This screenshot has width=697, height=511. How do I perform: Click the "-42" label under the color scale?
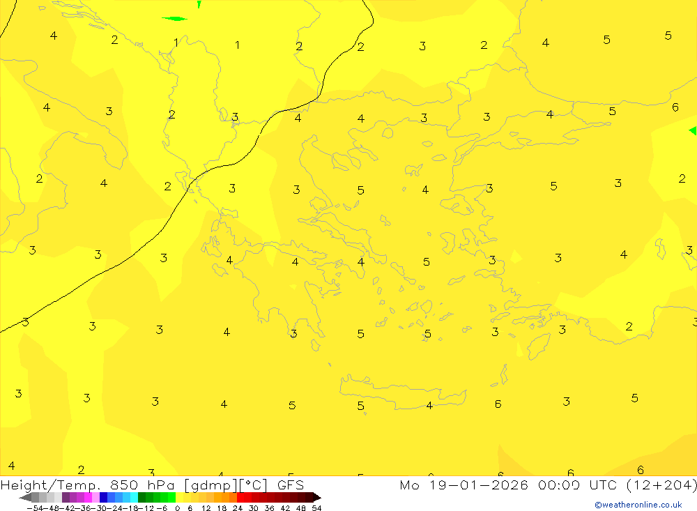[68, 508]
